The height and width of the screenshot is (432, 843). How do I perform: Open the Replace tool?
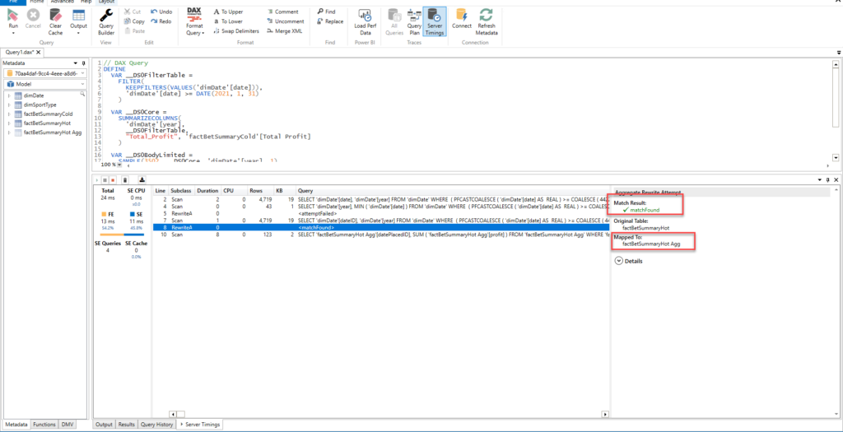pyautogui.click(x=329, y=21)
